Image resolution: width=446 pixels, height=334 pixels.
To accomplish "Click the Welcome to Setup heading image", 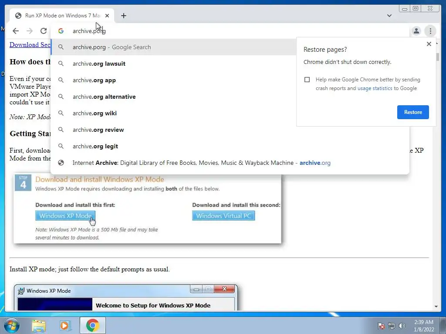I will pos(153,306).
